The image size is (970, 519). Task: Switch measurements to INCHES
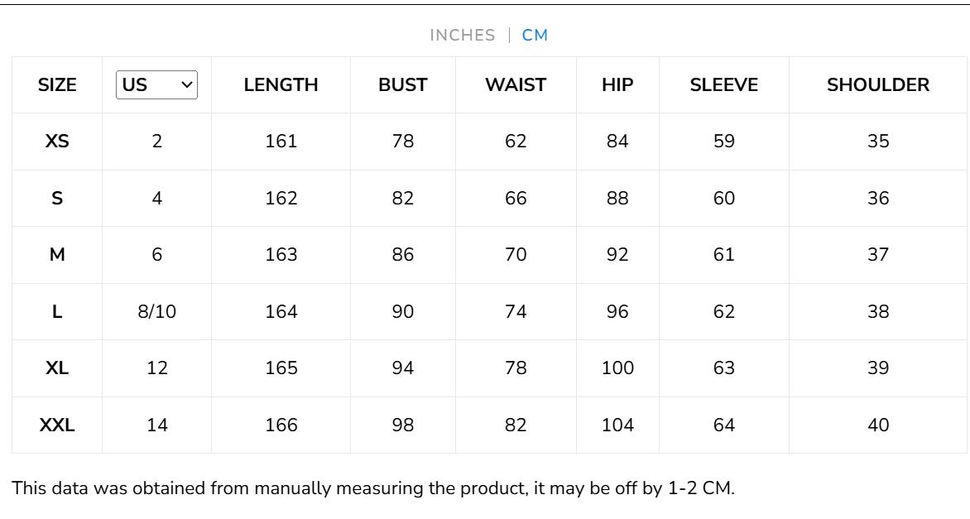click(x=460, y=35)
